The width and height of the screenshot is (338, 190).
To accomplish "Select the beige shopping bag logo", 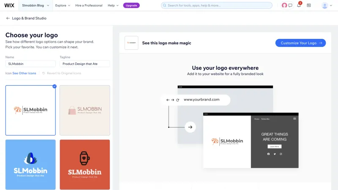I will pyautogui.click(x=85, y=110).
